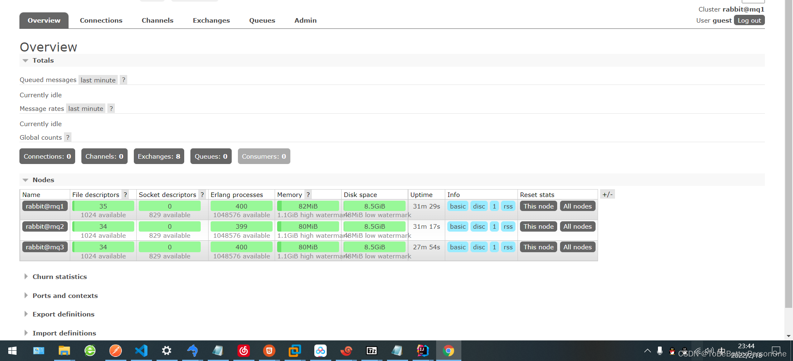Image resolution: width=793 pixels, height=361 pixels.
Task: Open the green 360 browser taskbar icon
Action: (90, 351)
